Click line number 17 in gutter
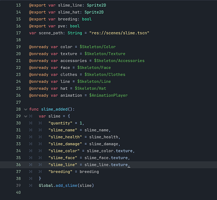 click(x=18, y=33)
